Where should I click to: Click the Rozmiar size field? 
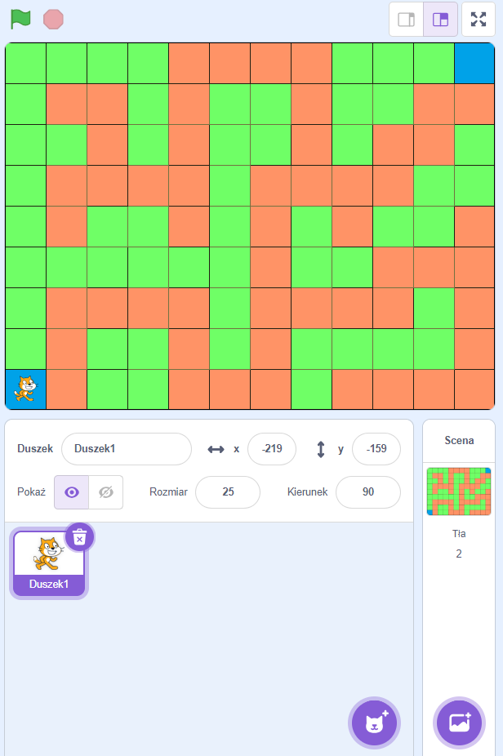point(227,492)
